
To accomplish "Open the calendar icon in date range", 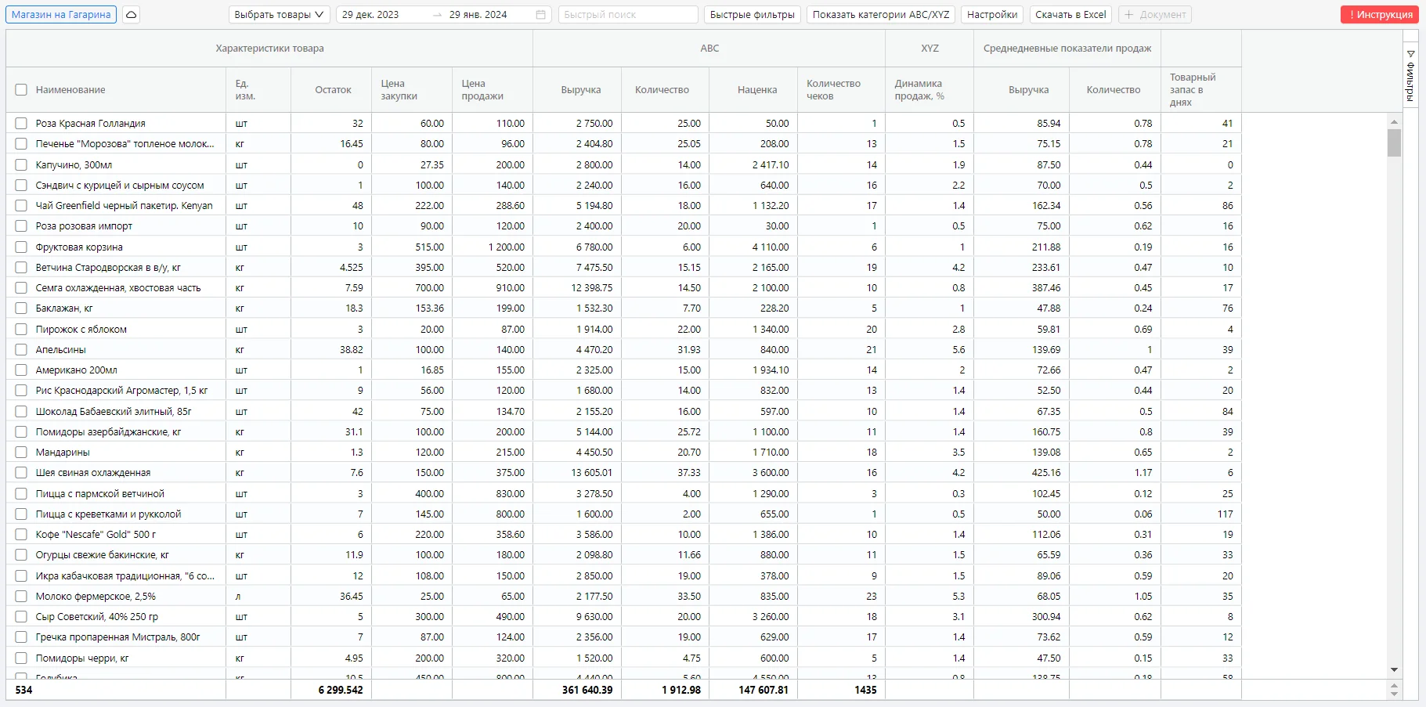I will [x=540, y=15].
